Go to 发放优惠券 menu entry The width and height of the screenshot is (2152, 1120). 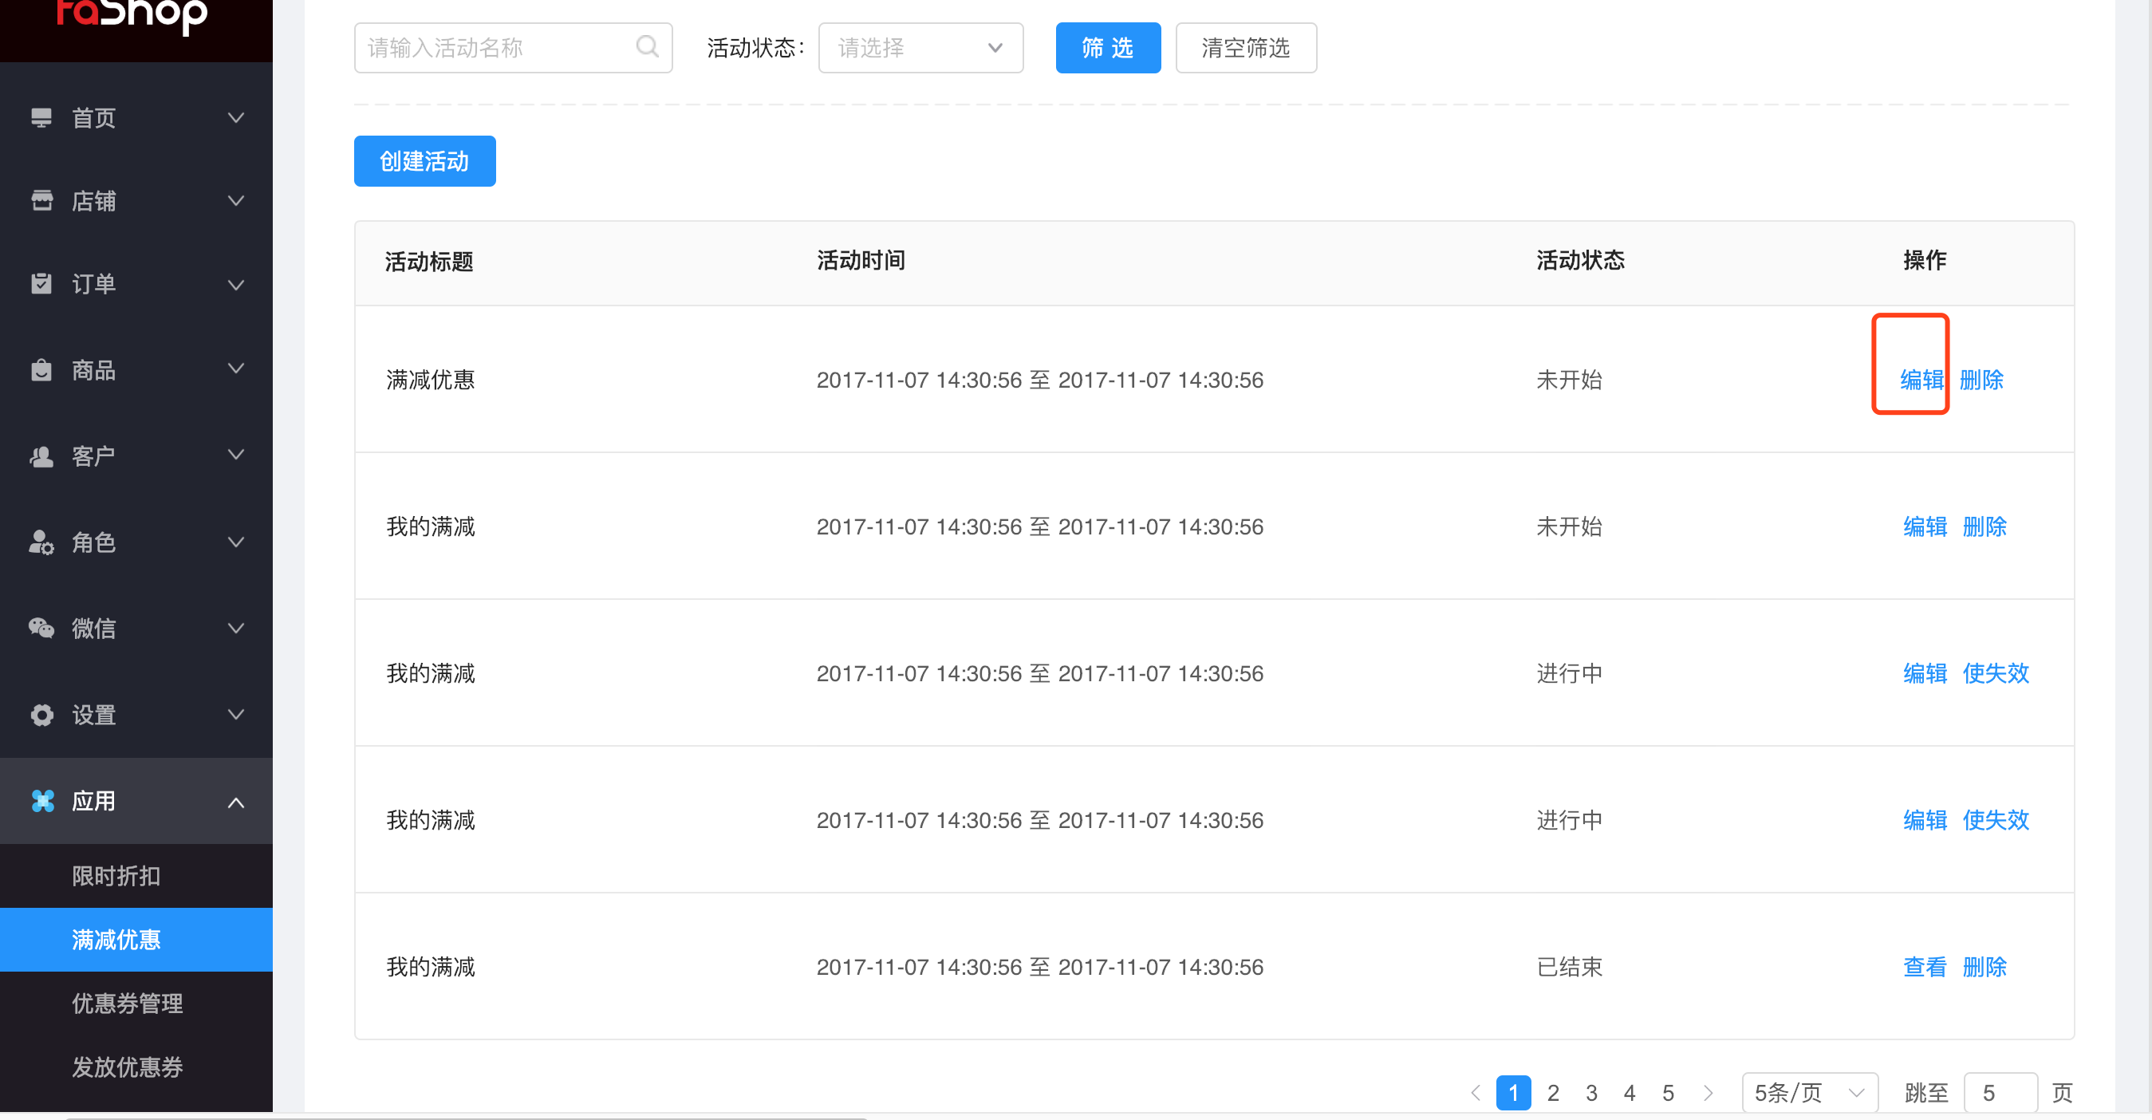pos(127,1067)
